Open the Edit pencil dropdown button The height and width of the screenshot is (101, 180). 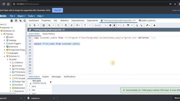(x=78, y=25)
